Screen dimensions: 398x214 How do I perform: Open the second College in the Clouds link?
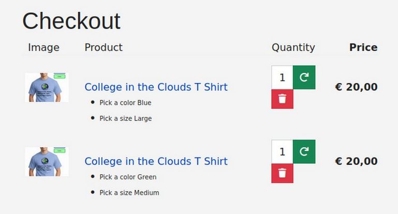(156, 161)
